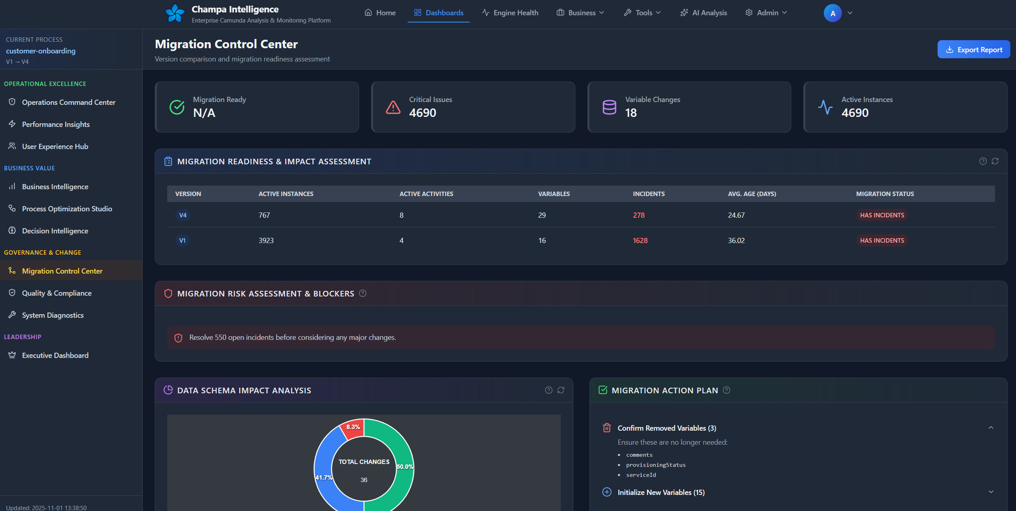Open Process Optimization Studio in sidebar
The width and height of the screenshot is (1016, 511).
click(x=67, y=209)
